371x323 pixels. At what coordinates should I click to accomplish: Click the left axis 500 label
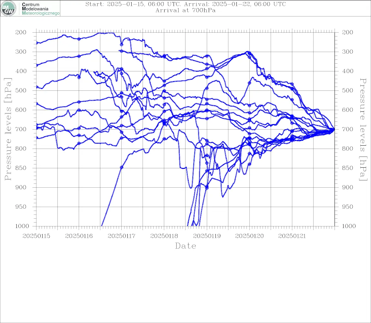click(x=21, y=90)
